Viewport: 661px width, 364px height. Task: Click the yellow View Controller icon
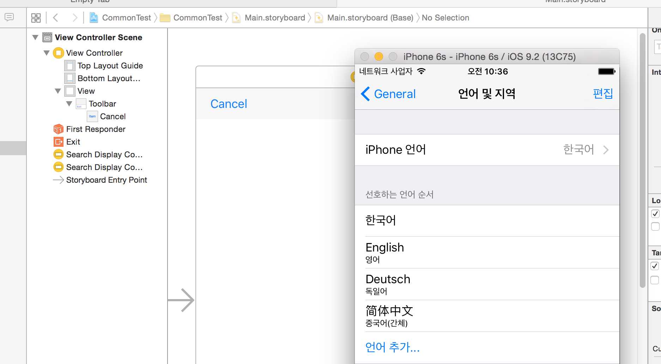click(59, 53)
